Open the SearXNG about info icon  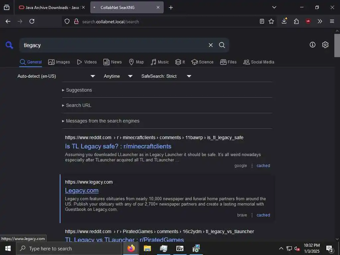tap(312, 45)
